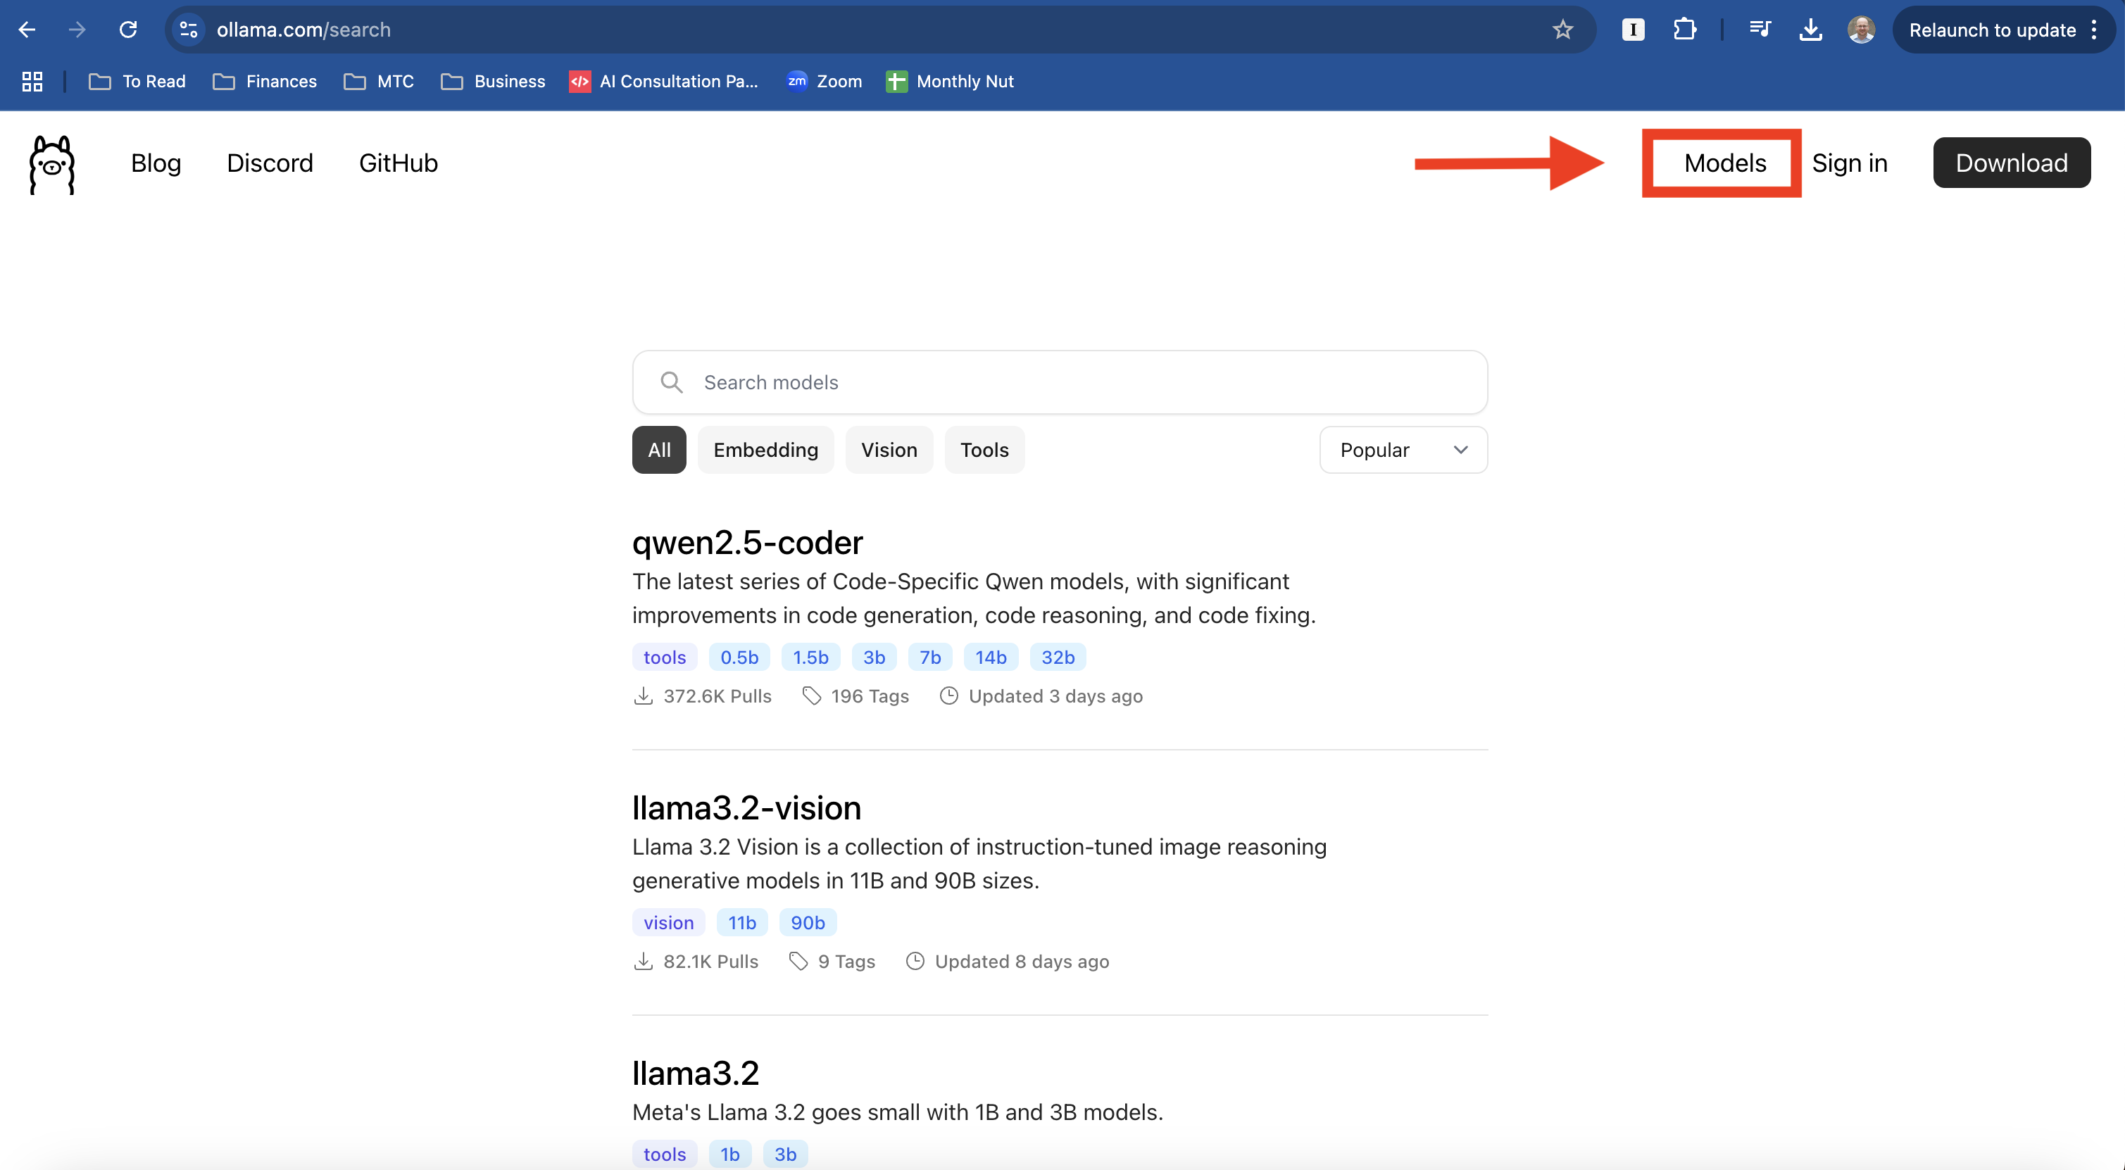Click the Download button
This screenshot has width=2125, height=1170.
click(x=2011, y=163)
